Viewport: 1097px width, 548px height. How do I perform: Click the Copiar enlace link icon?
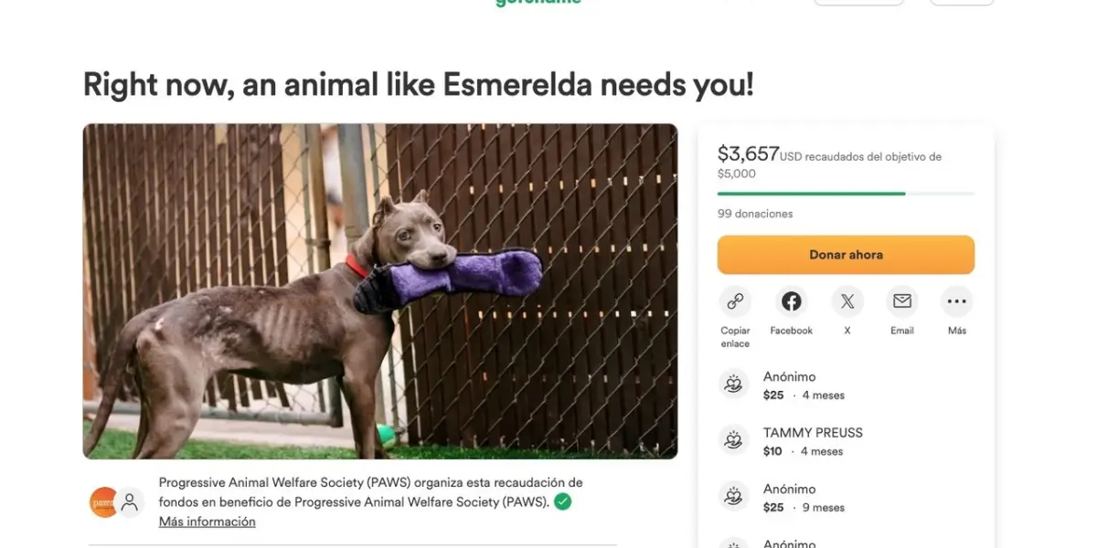point(735,301)
